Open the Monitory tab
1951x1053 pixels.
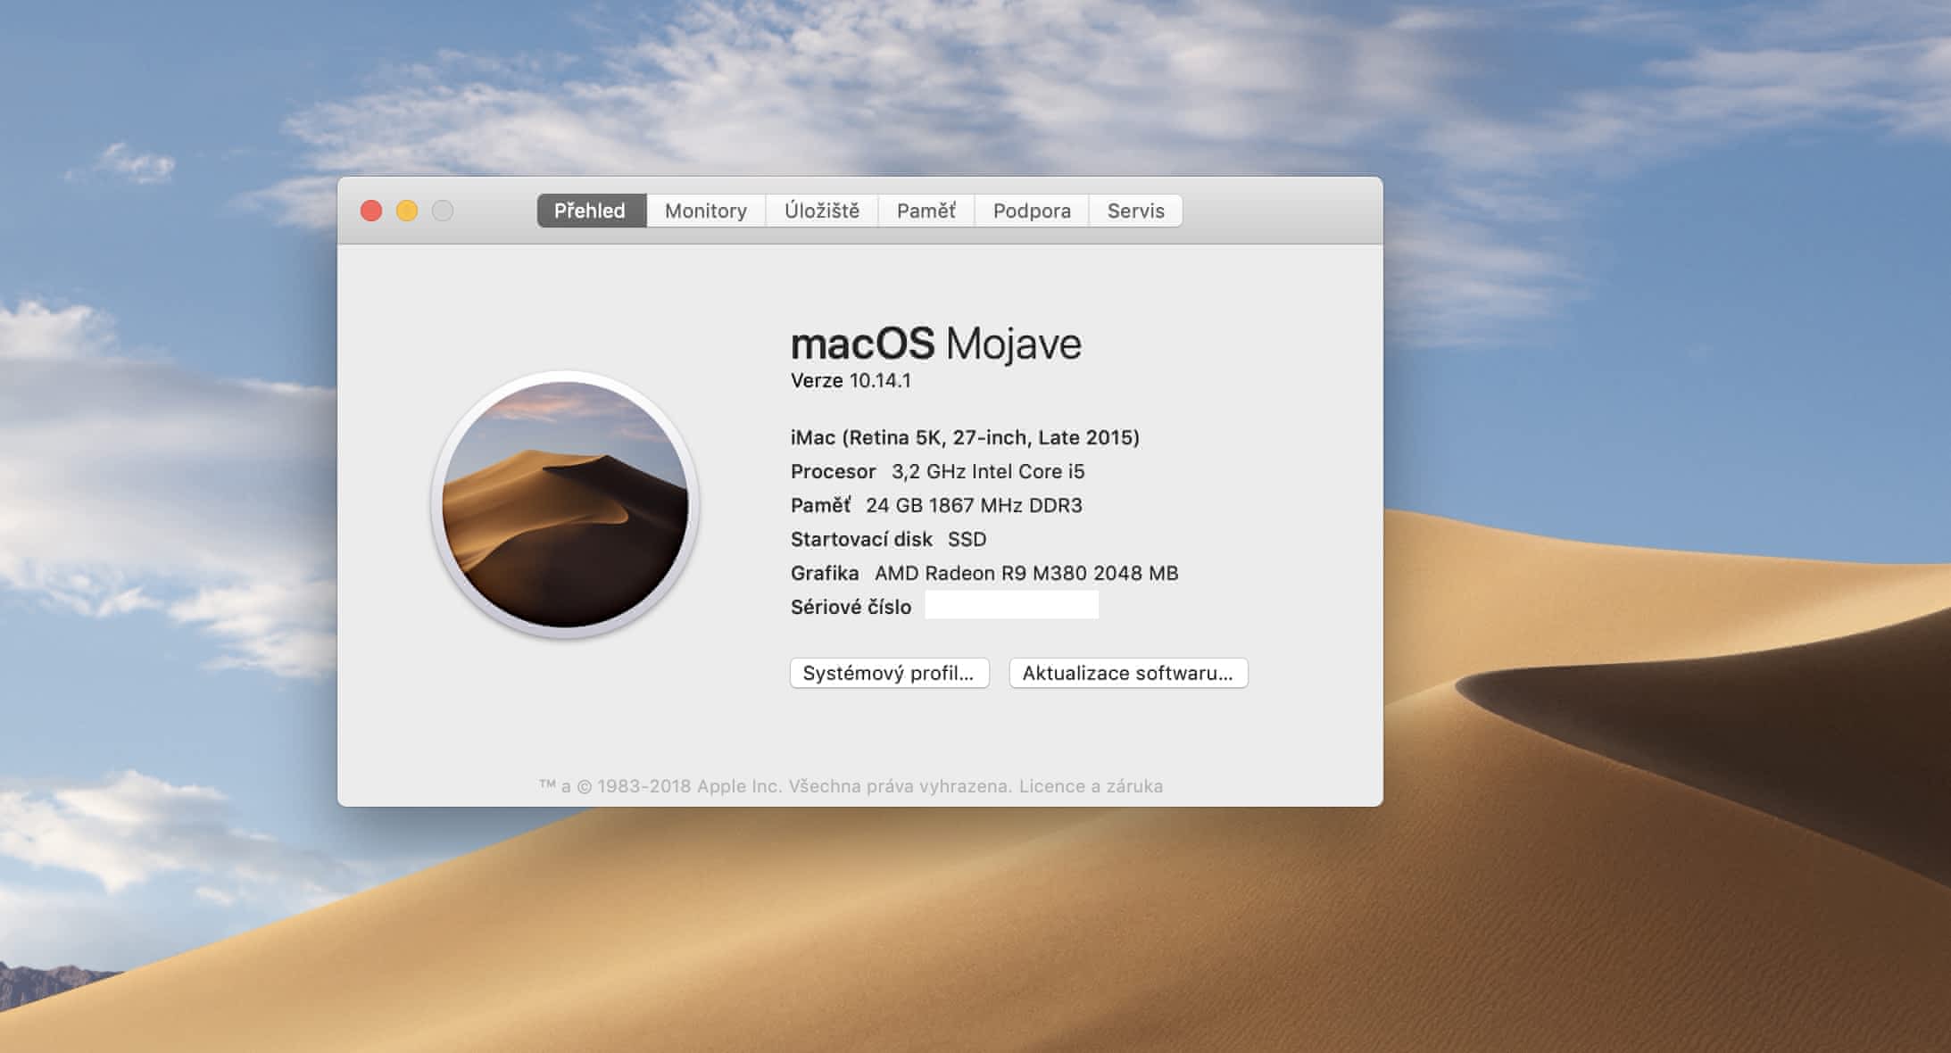pos(705,211)
